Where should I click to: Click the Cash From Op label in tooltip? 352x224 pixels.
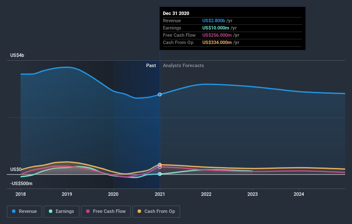coord(178,42)
